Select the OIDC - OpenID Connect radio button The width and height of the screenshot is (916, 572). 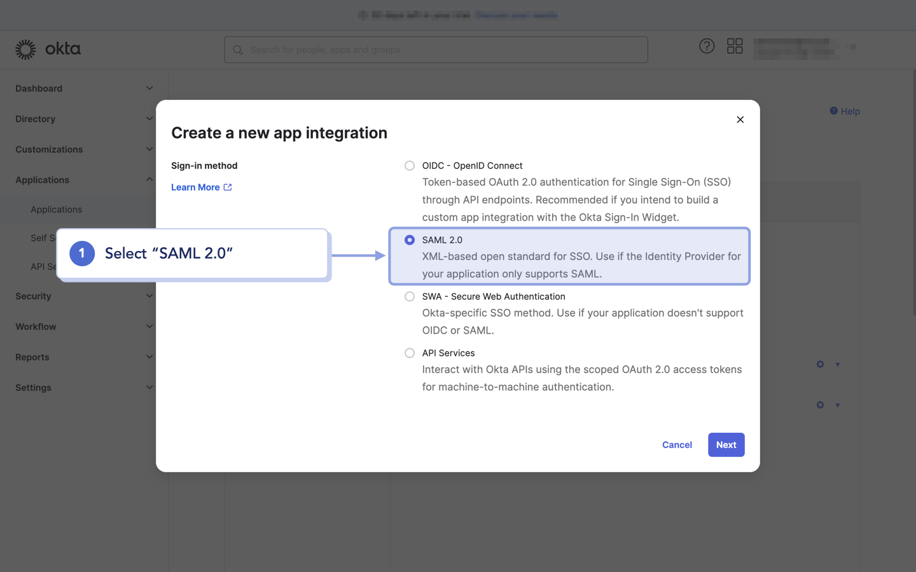point(410,165)
